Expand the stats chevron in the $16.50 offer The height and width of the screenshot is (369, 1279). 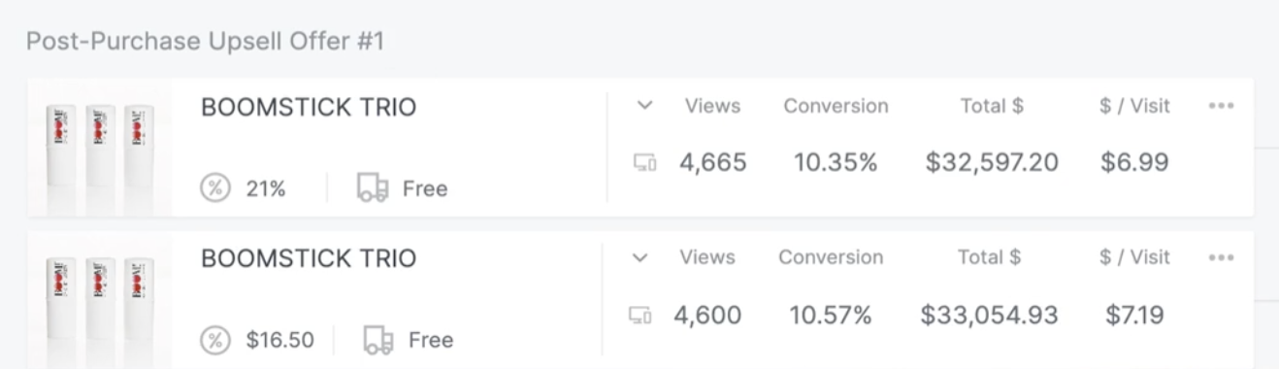coord(639,257)
